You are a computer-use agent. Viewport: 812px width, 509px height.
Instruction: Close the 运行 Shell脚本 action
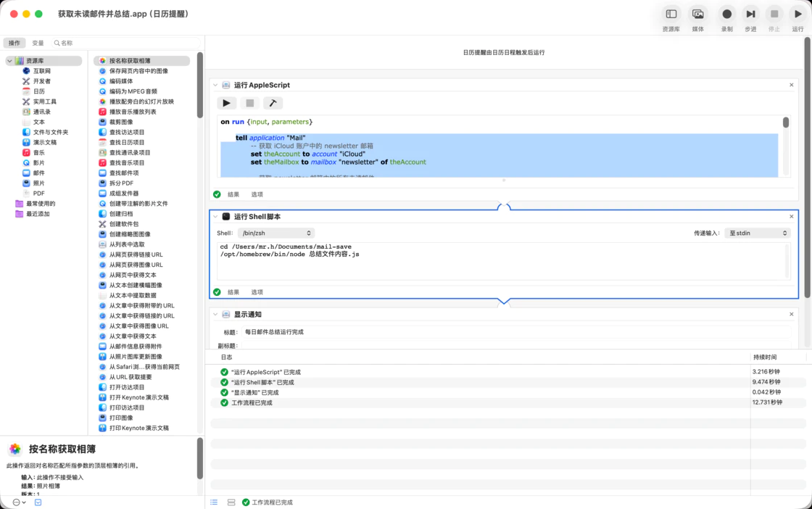tap(791, 217)
